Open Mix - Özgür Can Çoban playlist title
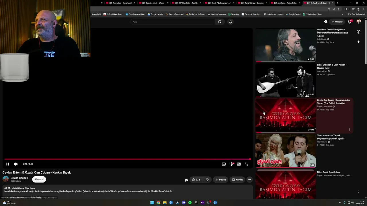 pos(328,172)
